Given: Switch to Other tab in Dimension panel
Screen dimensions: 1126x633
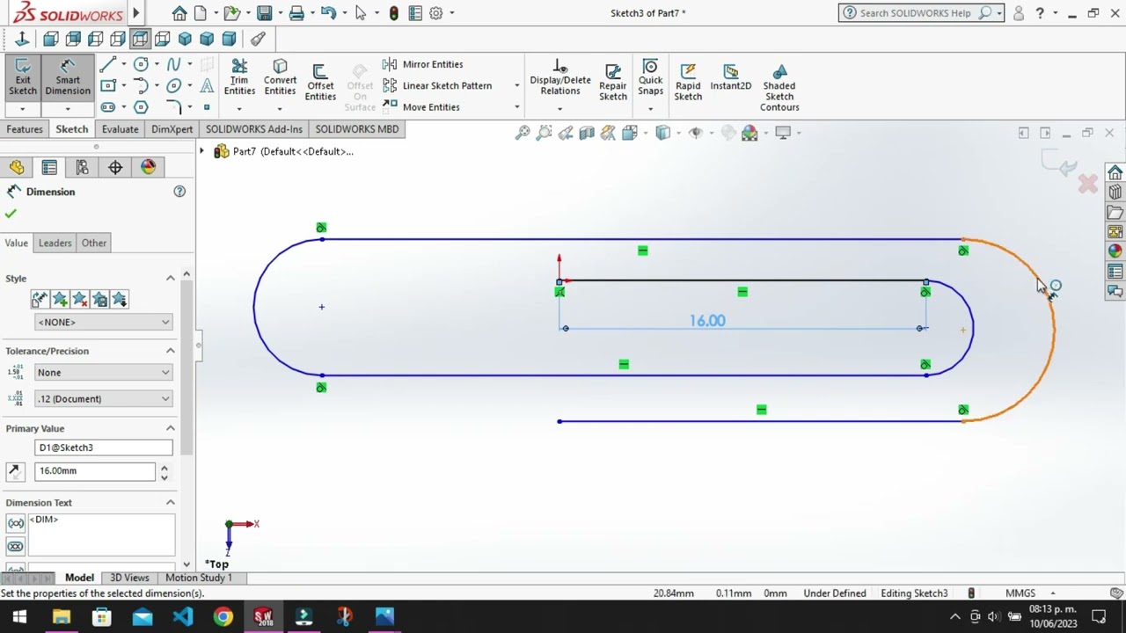Looking at the screenshot, I should click(x=94, y=243).
